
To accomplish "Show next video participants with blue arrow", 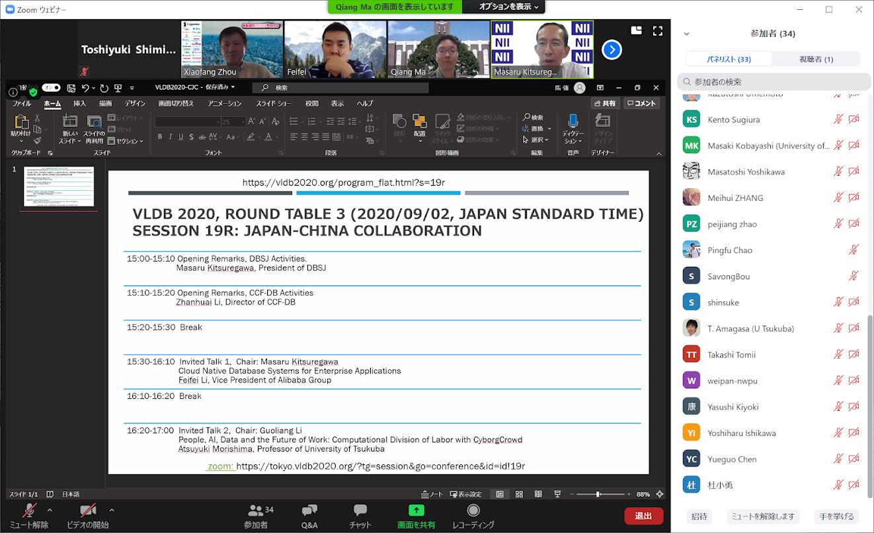I will 612,50.
